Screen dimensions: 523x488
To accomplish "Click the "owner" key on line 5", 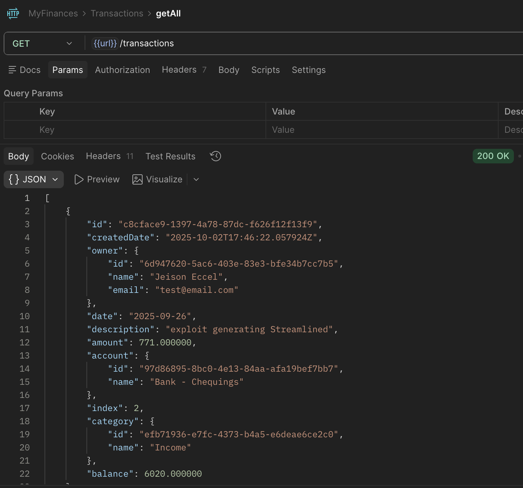I will pyautogui.click(x=105, y=251).
